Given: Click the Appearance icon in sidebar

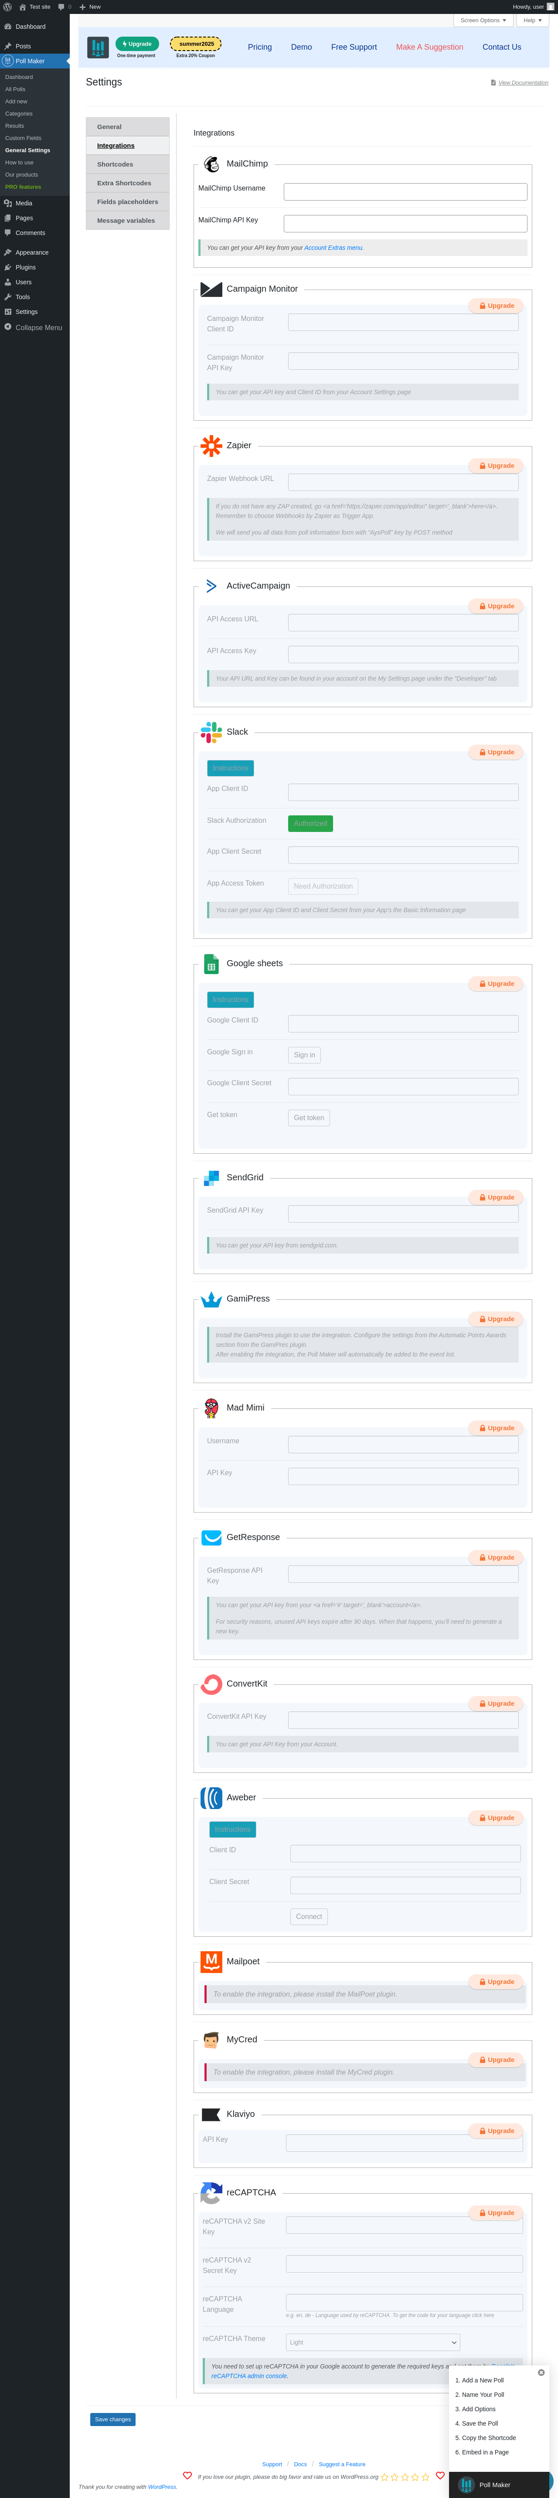Looking at the screenshot, I should click(8, 252).
